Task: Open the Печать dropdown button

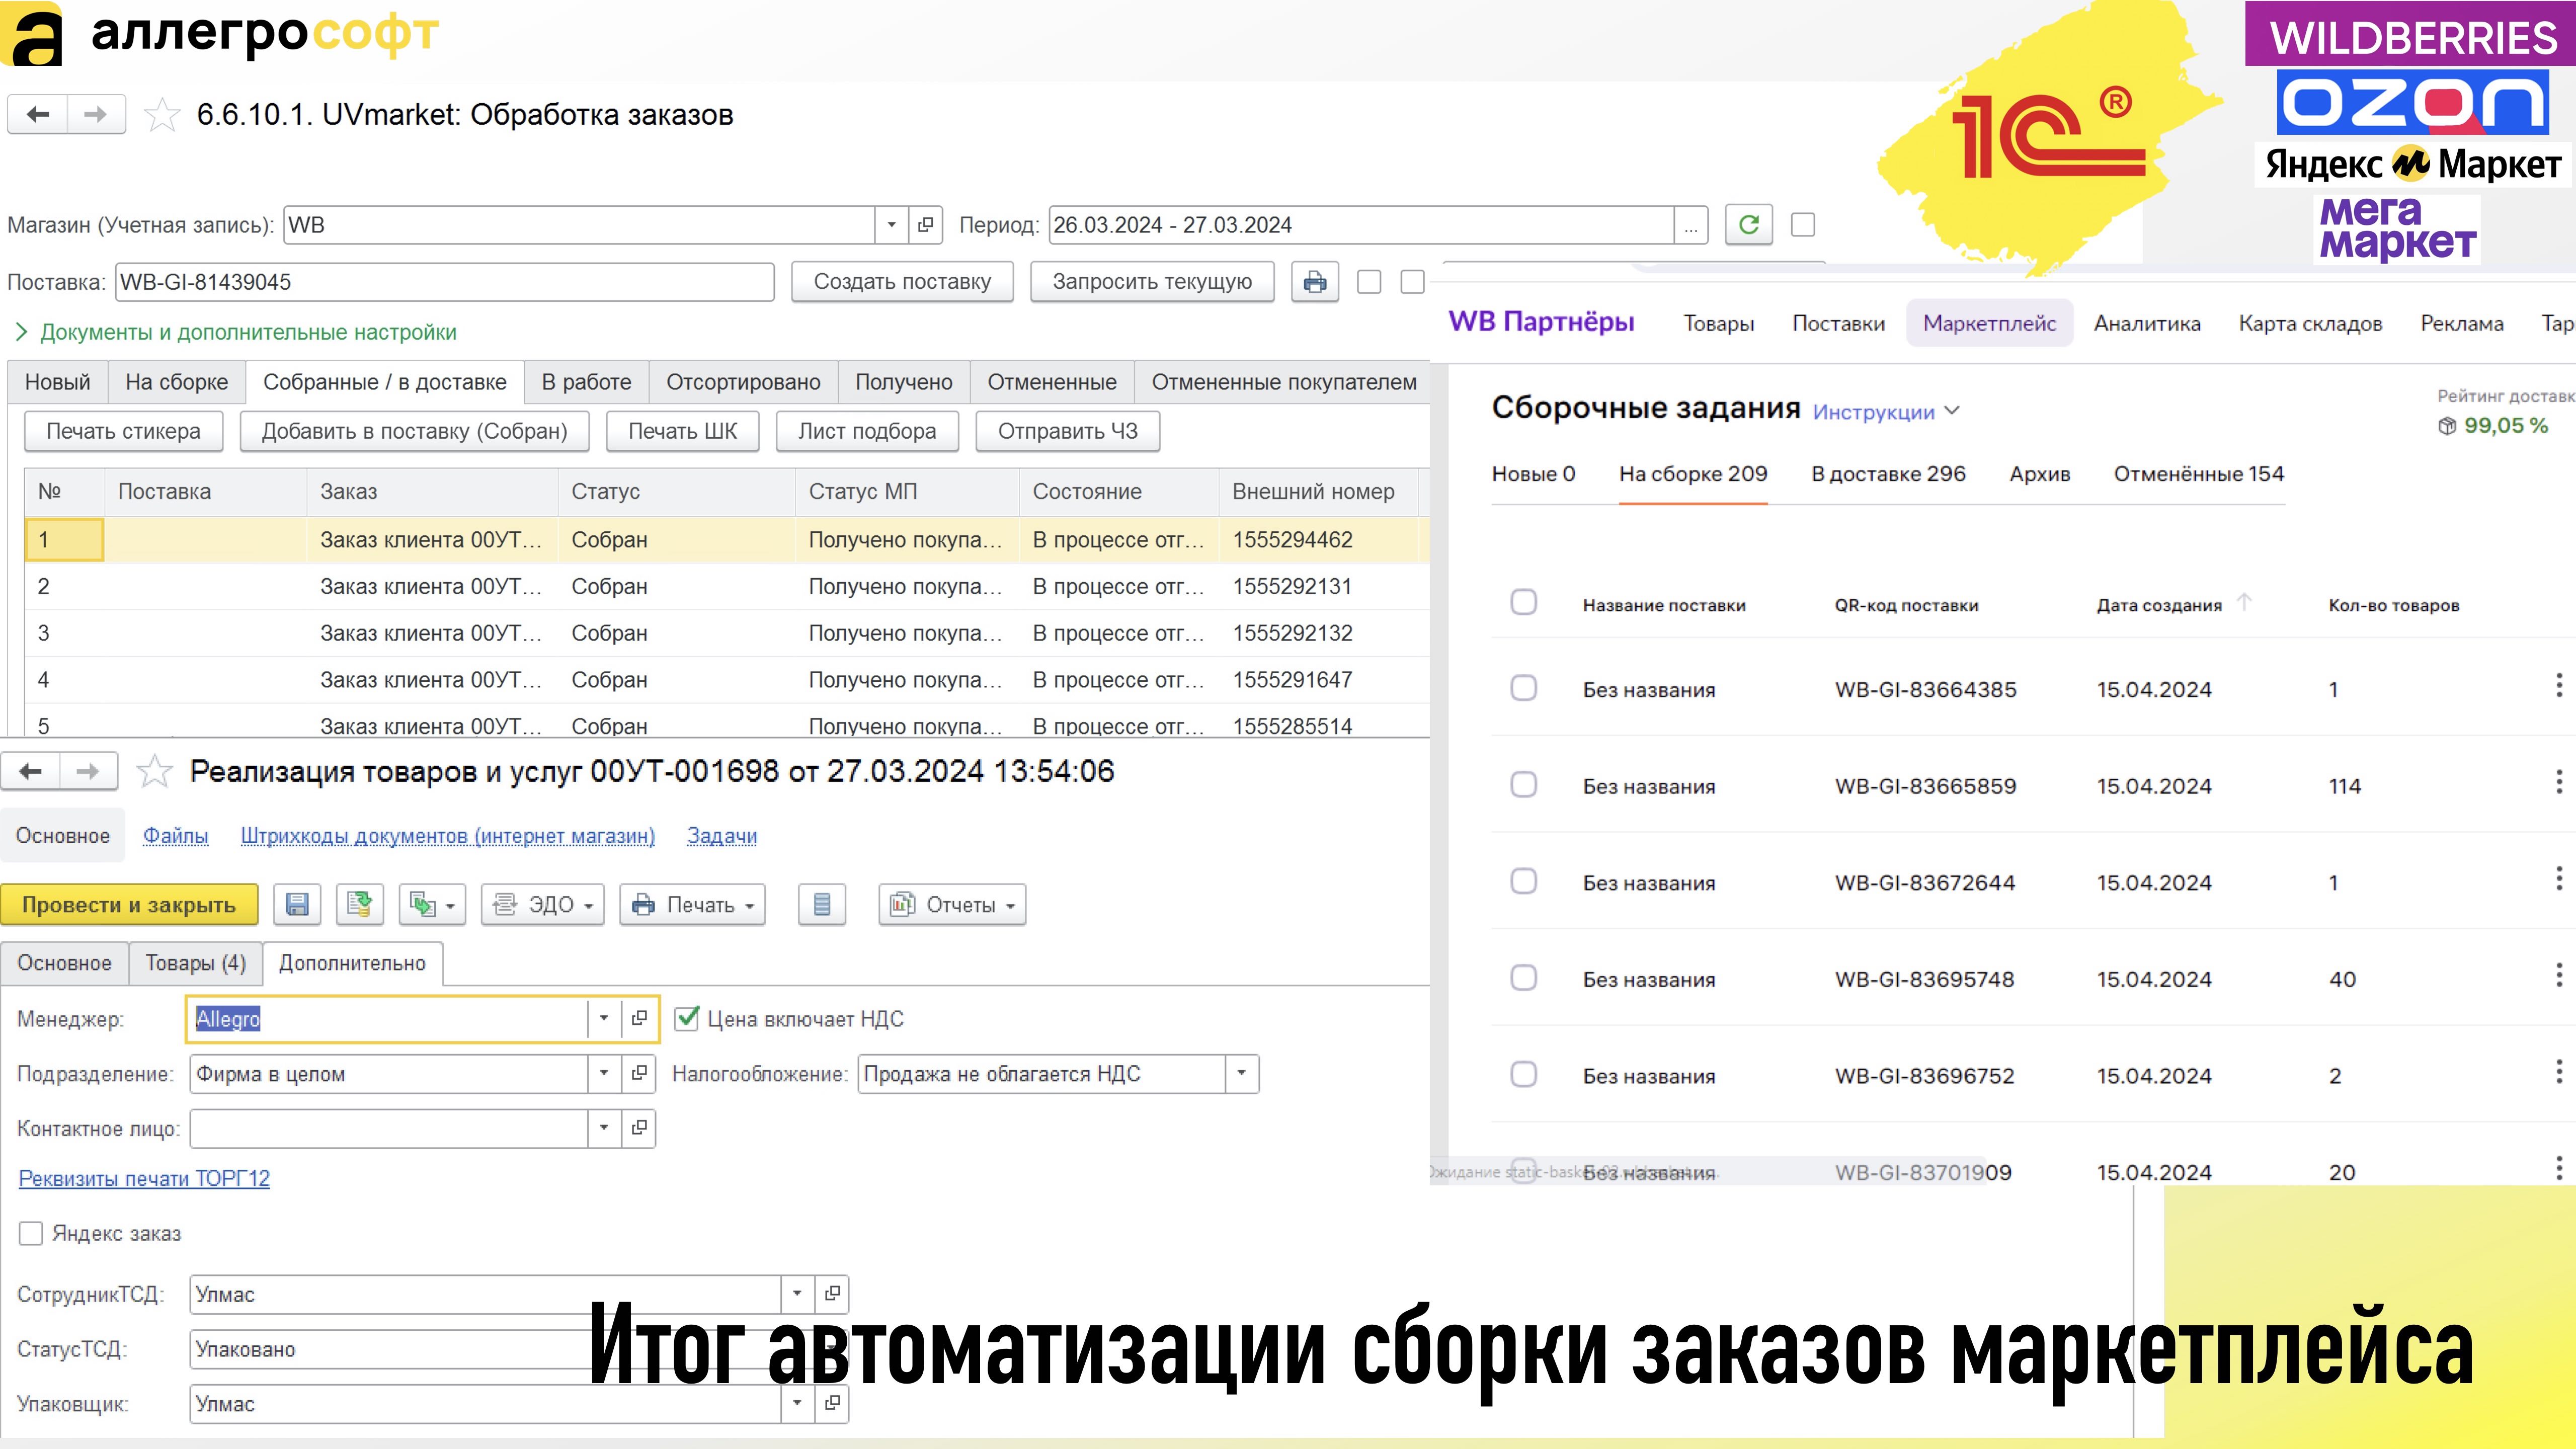Action: (x=692, y=904)
